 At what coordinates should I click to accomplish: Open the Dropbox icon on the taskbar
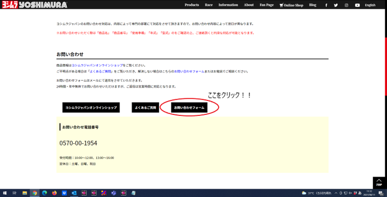click(x=64, y=193)
